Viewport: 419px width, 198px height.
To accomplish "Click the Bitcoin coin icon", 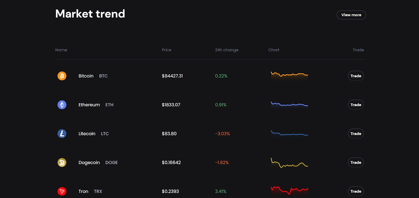I will tap(62, 76).
